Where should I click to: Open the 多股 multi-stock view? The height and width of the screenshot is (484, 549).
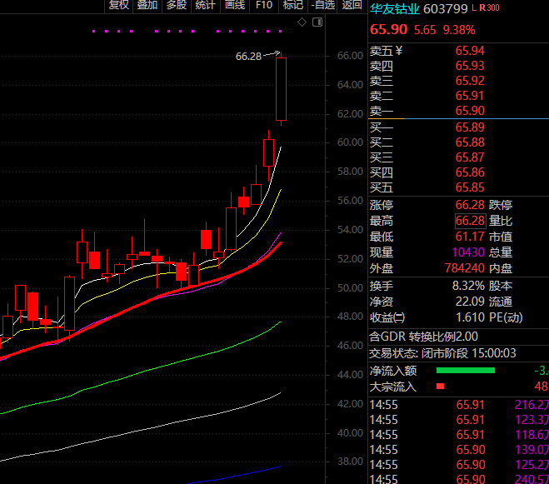(x=176, y=5)
